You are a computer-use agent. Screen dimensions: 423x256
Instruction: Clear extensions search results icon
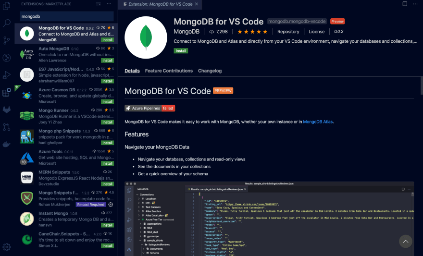[x=98, y=4]
